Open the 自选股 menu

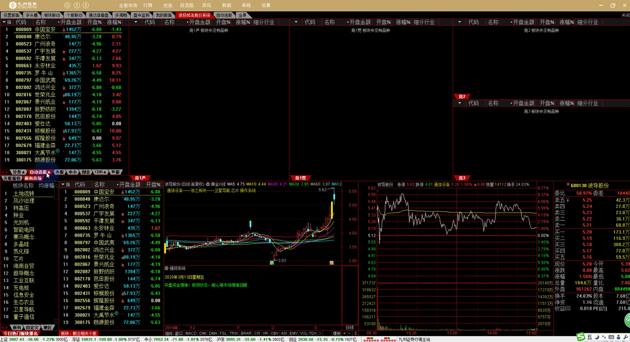187,5
